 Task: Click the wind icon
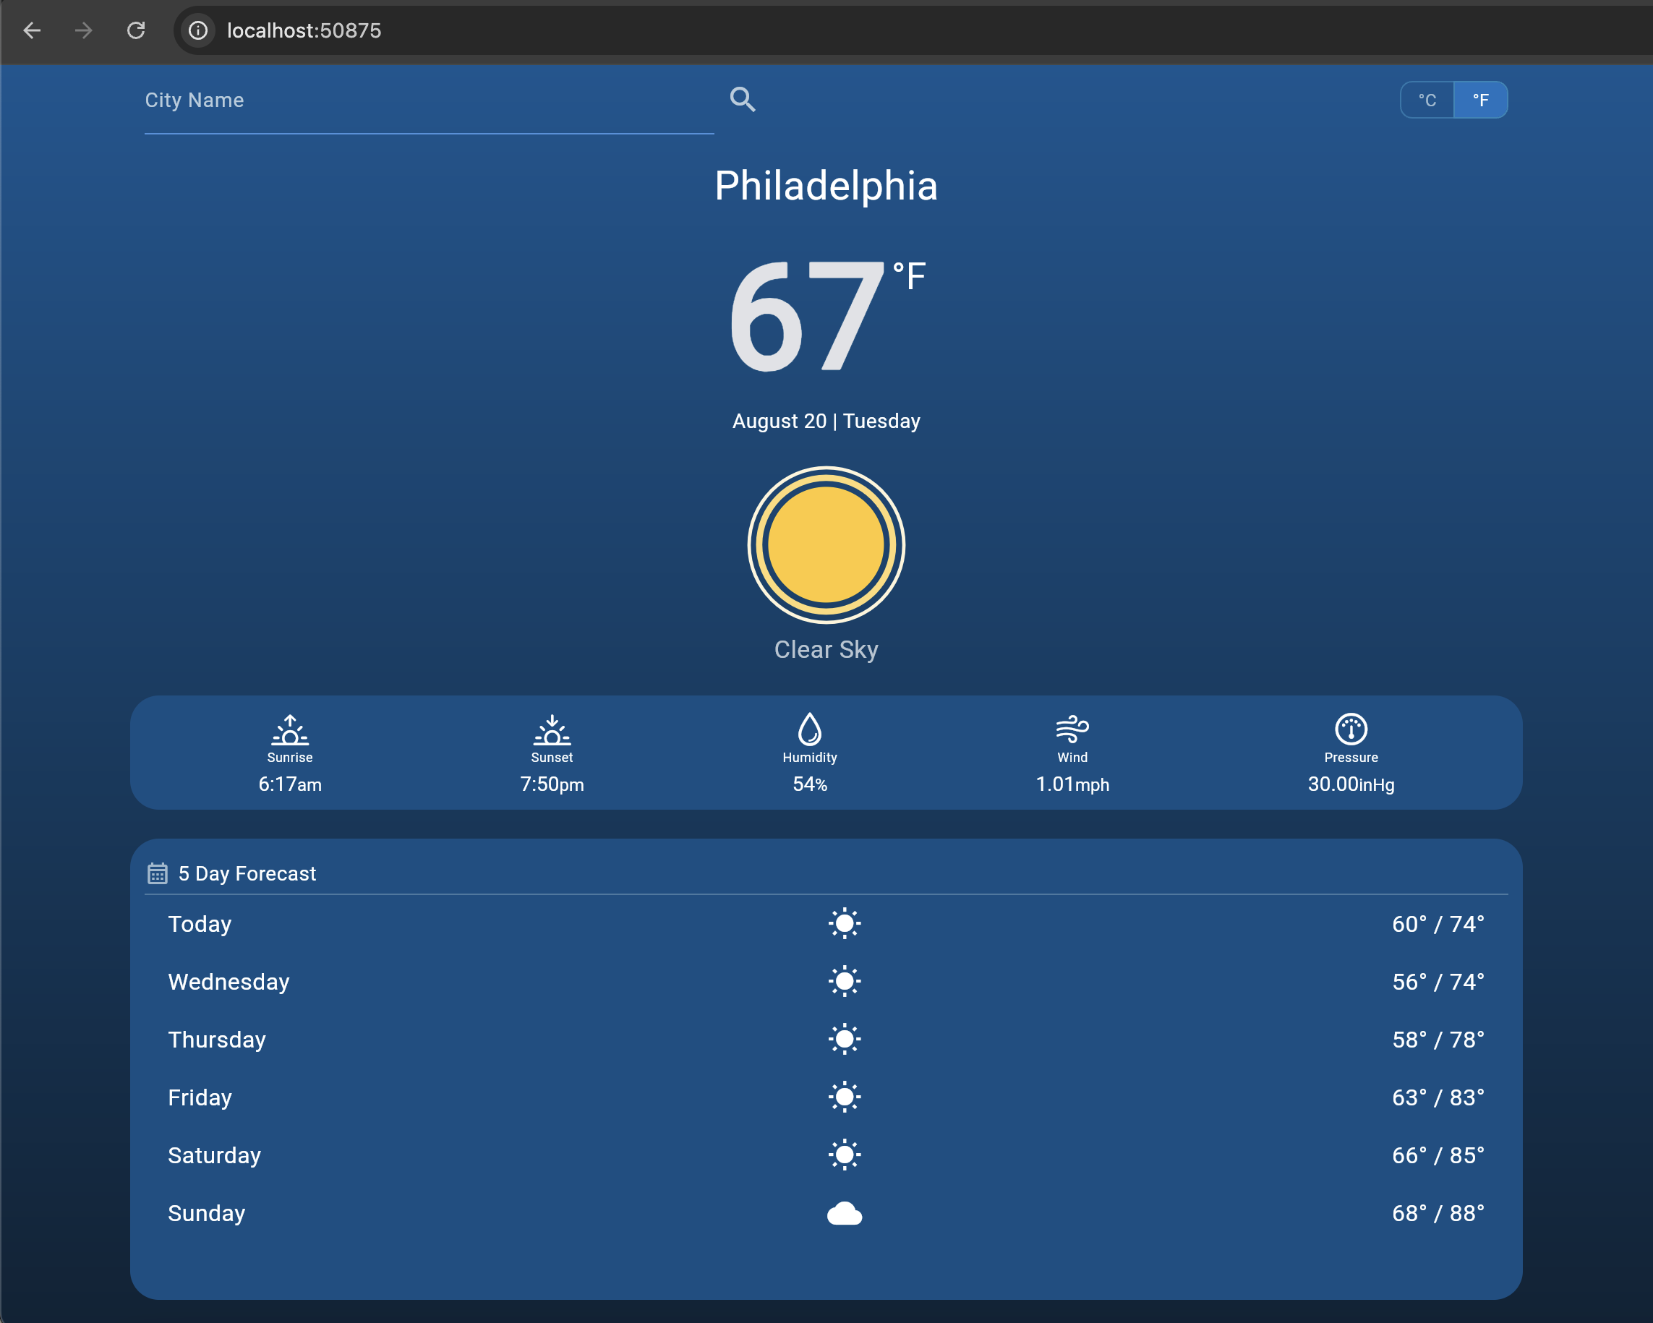coord(1072,729)
